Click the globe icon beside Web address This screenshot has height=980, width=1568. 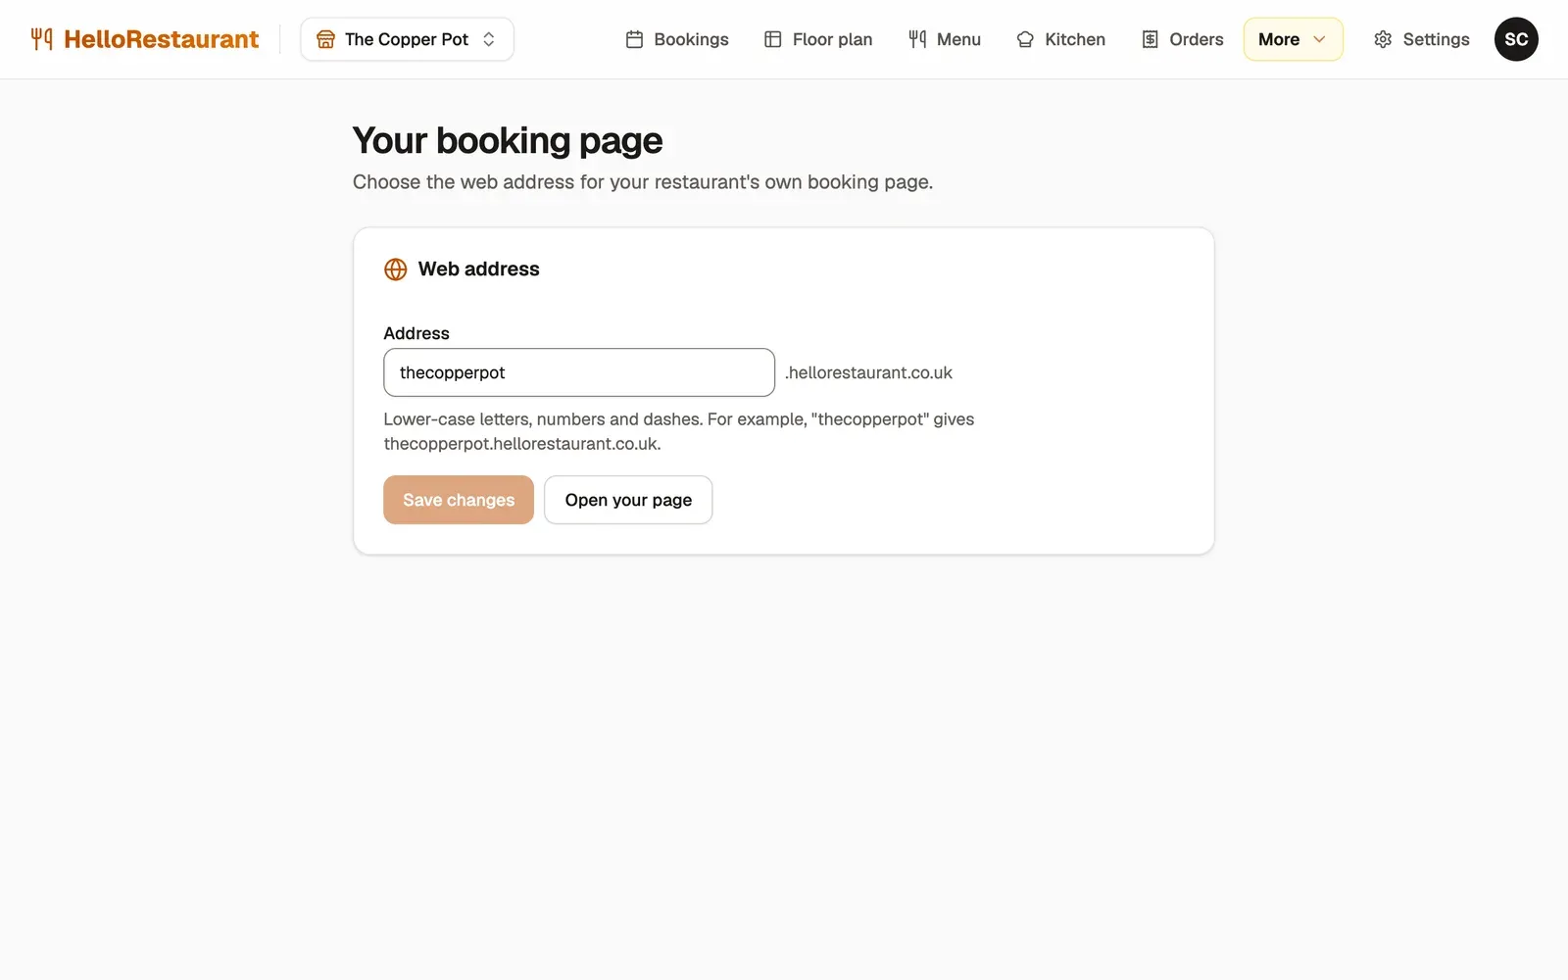click(395, 269)
